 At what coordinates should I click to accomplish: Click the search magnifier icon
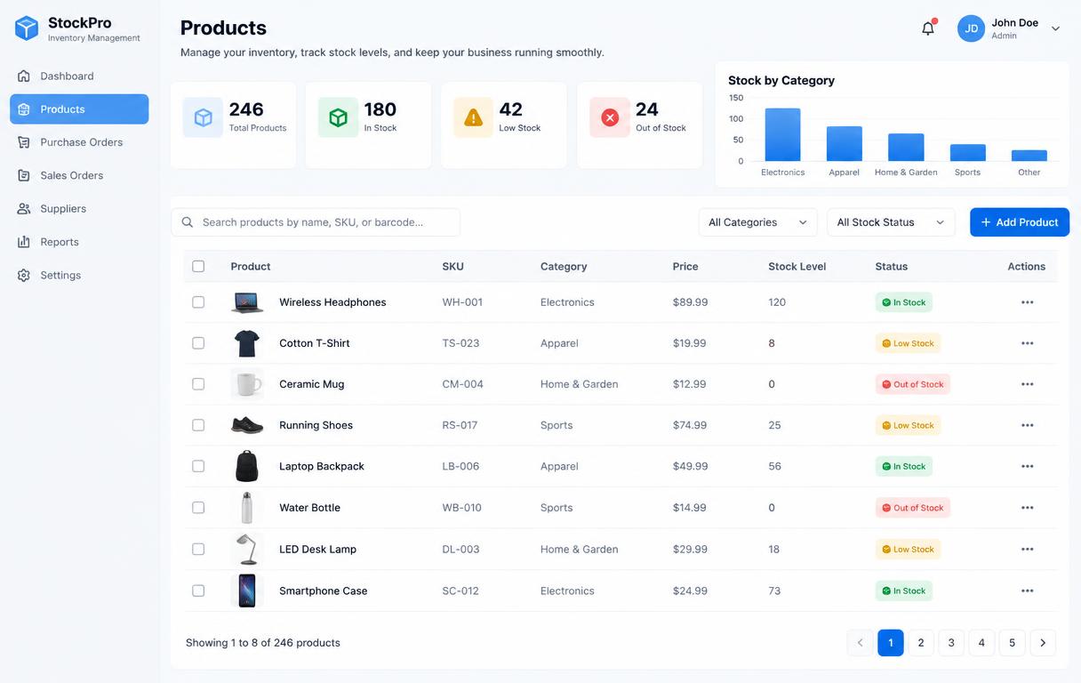(188, 222)
